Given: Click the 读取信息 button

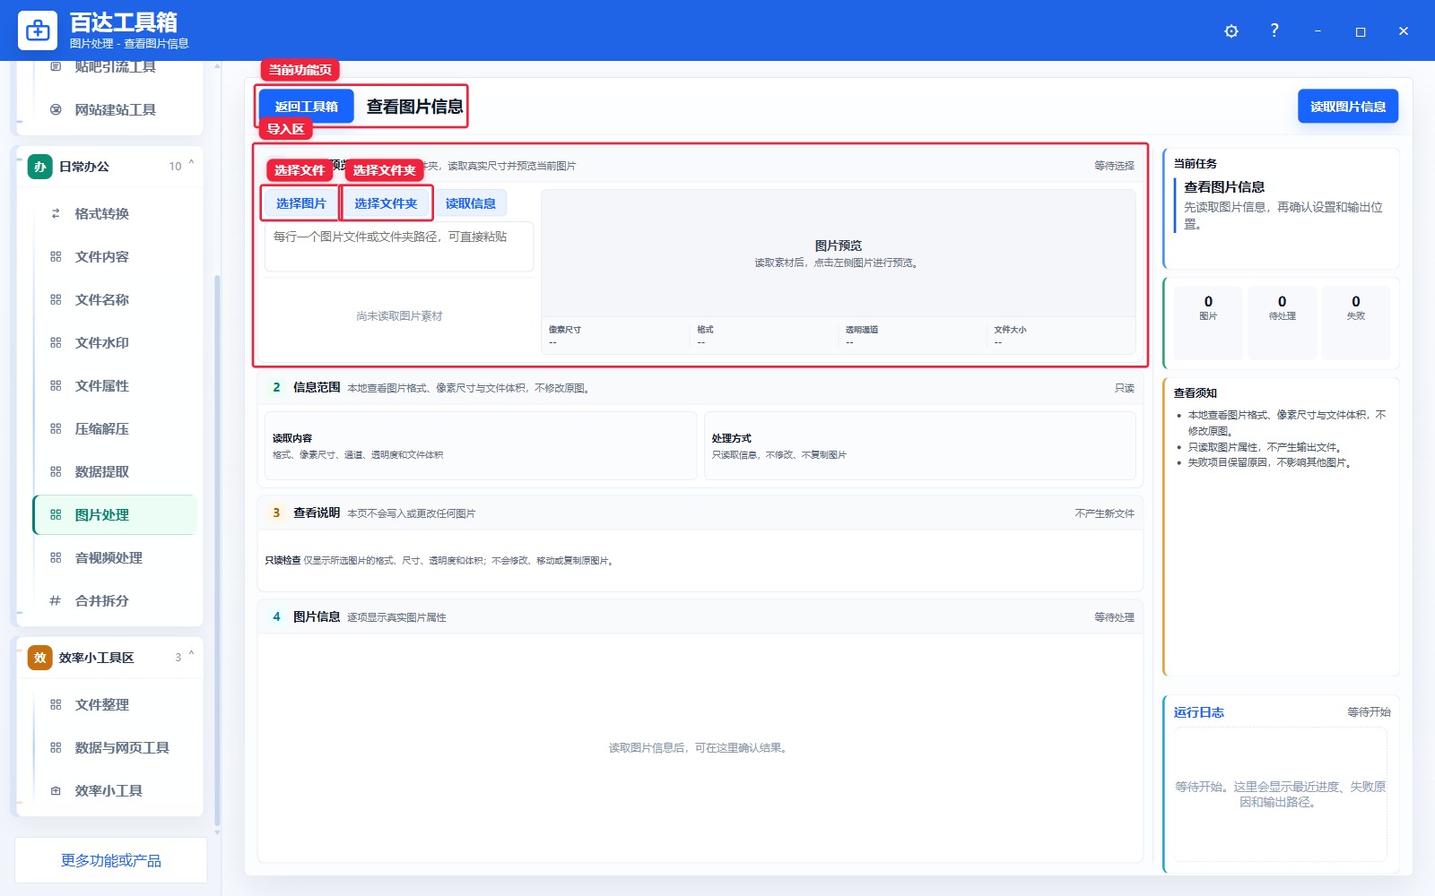Looking at the screenshot, I should click(471, 203).
